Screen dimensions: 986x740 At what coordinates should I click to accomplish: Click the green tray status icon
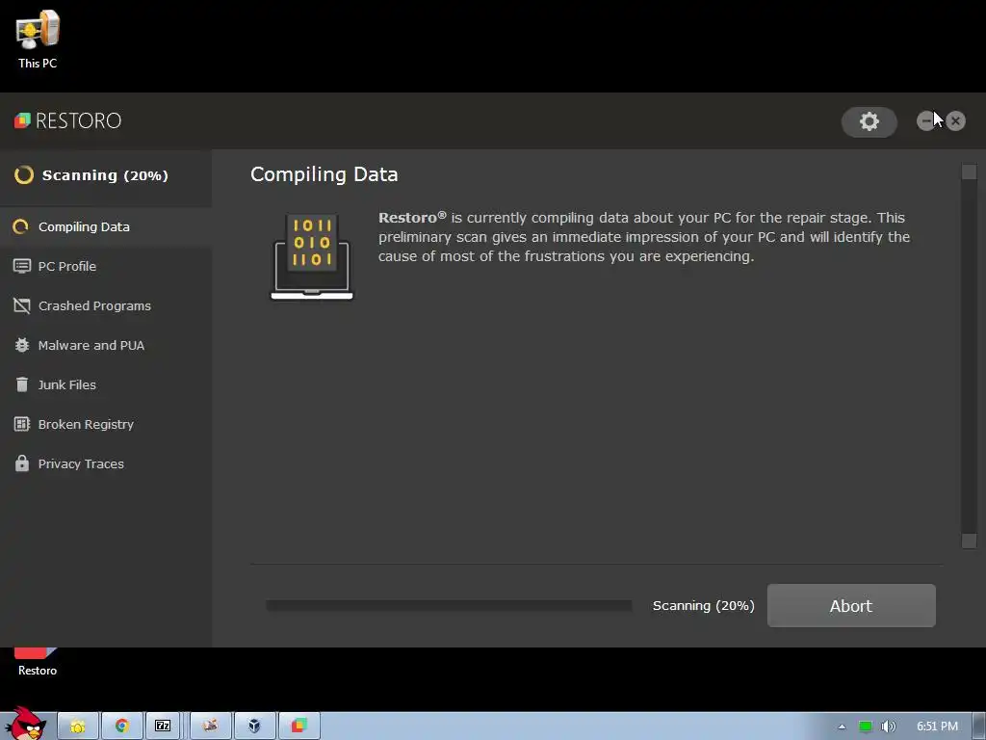click(866, 727)
